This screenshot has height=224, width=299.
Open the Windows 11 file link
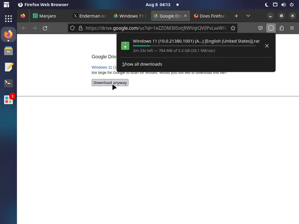(104, 67)
